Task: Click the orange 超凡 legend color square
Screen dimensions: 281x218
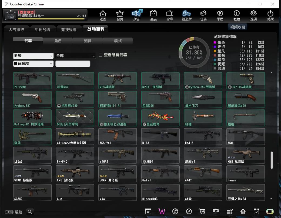Action: pos(215,51)
